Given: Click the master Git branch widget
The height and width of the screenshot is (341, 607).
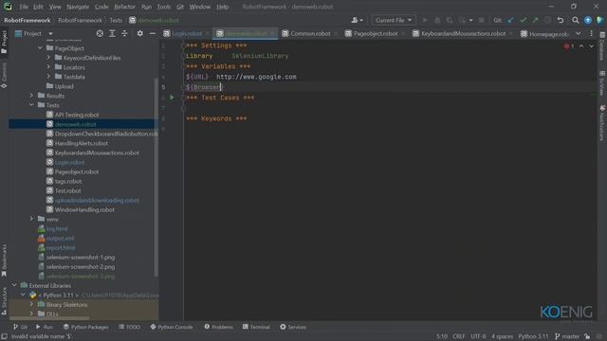Looking at the screenshot, I should pos(567,336).
